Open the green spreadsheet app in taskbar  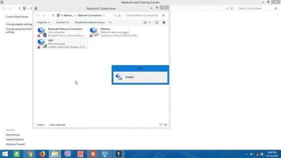point(17,154)
